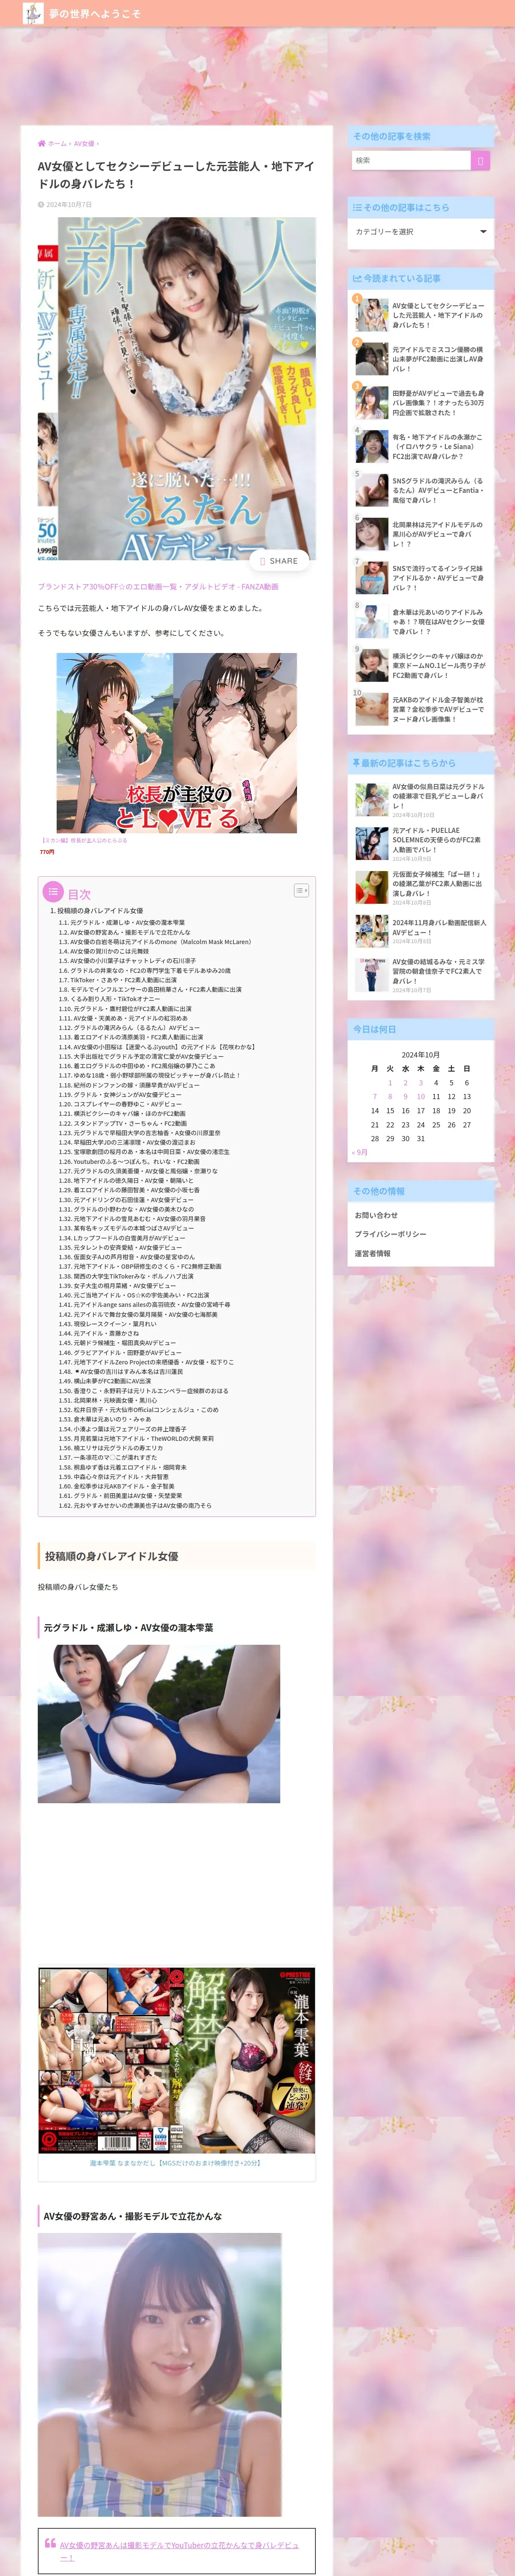Viewport: 515px width, 2576px height.
Task: Jump to table of contents entry 1.33
Action: pos(126,1228)
